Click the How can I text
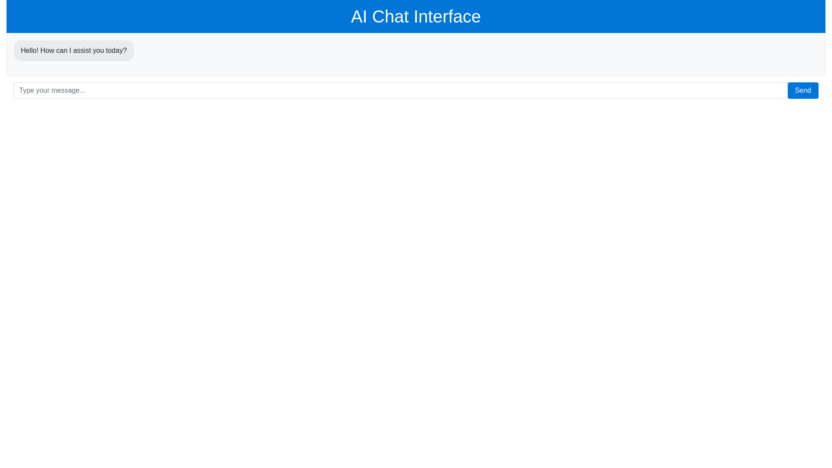Viewport: 832px width, 468px height. (56, 51)
